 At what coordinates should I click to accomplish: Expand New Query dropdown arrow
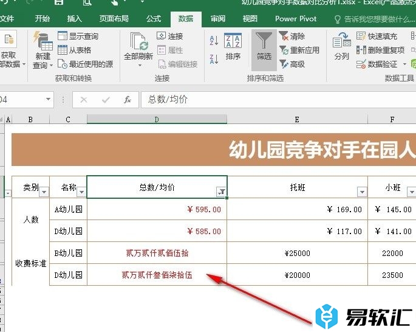click(51, 65)
